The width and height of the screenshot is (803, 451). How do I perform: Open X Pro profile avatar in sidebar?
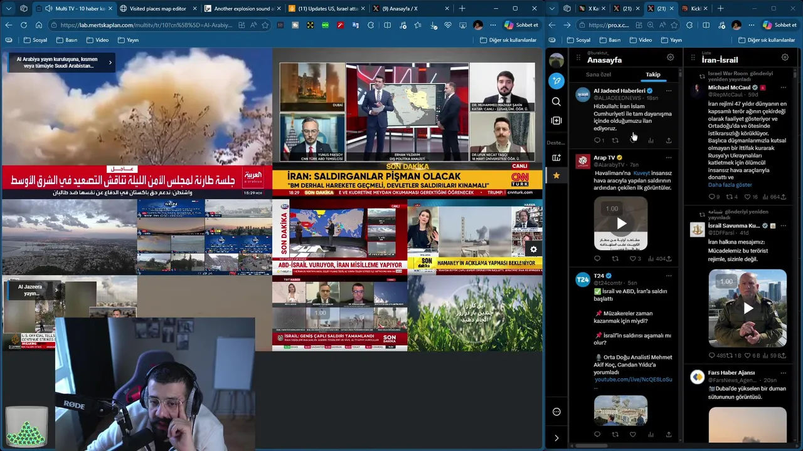(x=556, y=60)
